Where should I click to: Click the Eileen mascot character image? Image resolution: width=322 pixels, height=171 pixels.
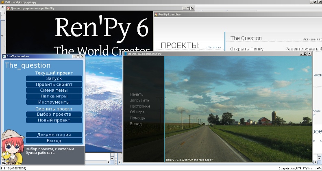tap(13, 147)
